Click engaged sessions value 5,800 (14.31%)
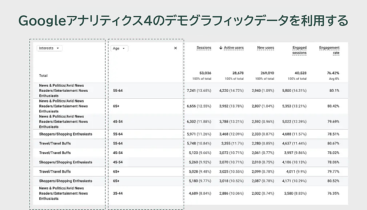Viewport: 367px width, 210px height. pos(294,91)
